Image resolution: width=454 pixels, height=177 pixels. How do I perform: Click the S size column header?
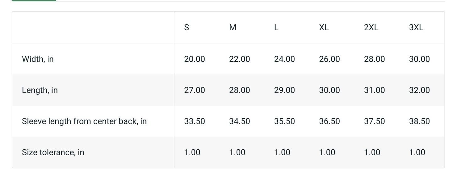[x=187, y=28]
